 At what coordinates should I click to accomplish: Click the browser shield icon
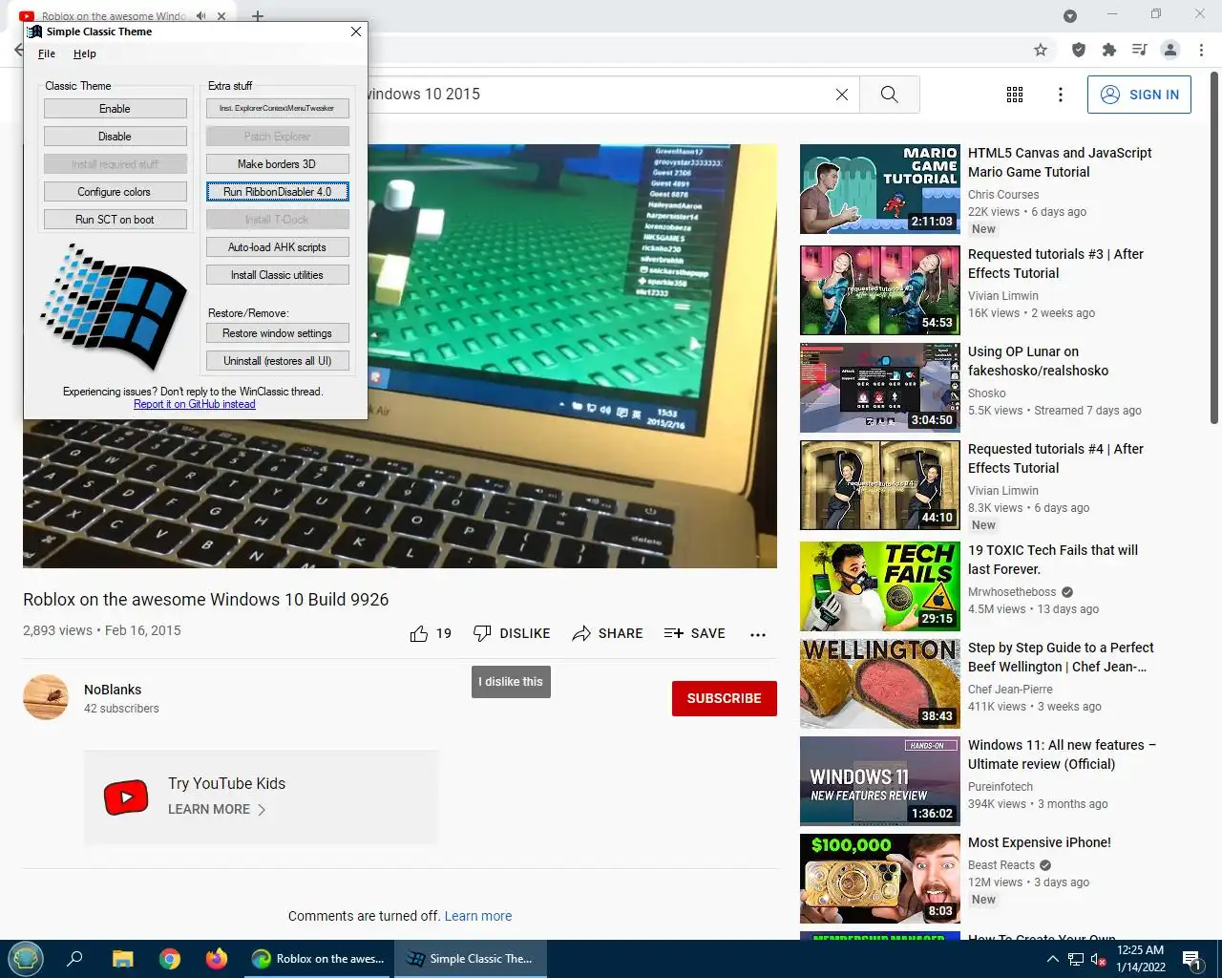[1079, 50]
